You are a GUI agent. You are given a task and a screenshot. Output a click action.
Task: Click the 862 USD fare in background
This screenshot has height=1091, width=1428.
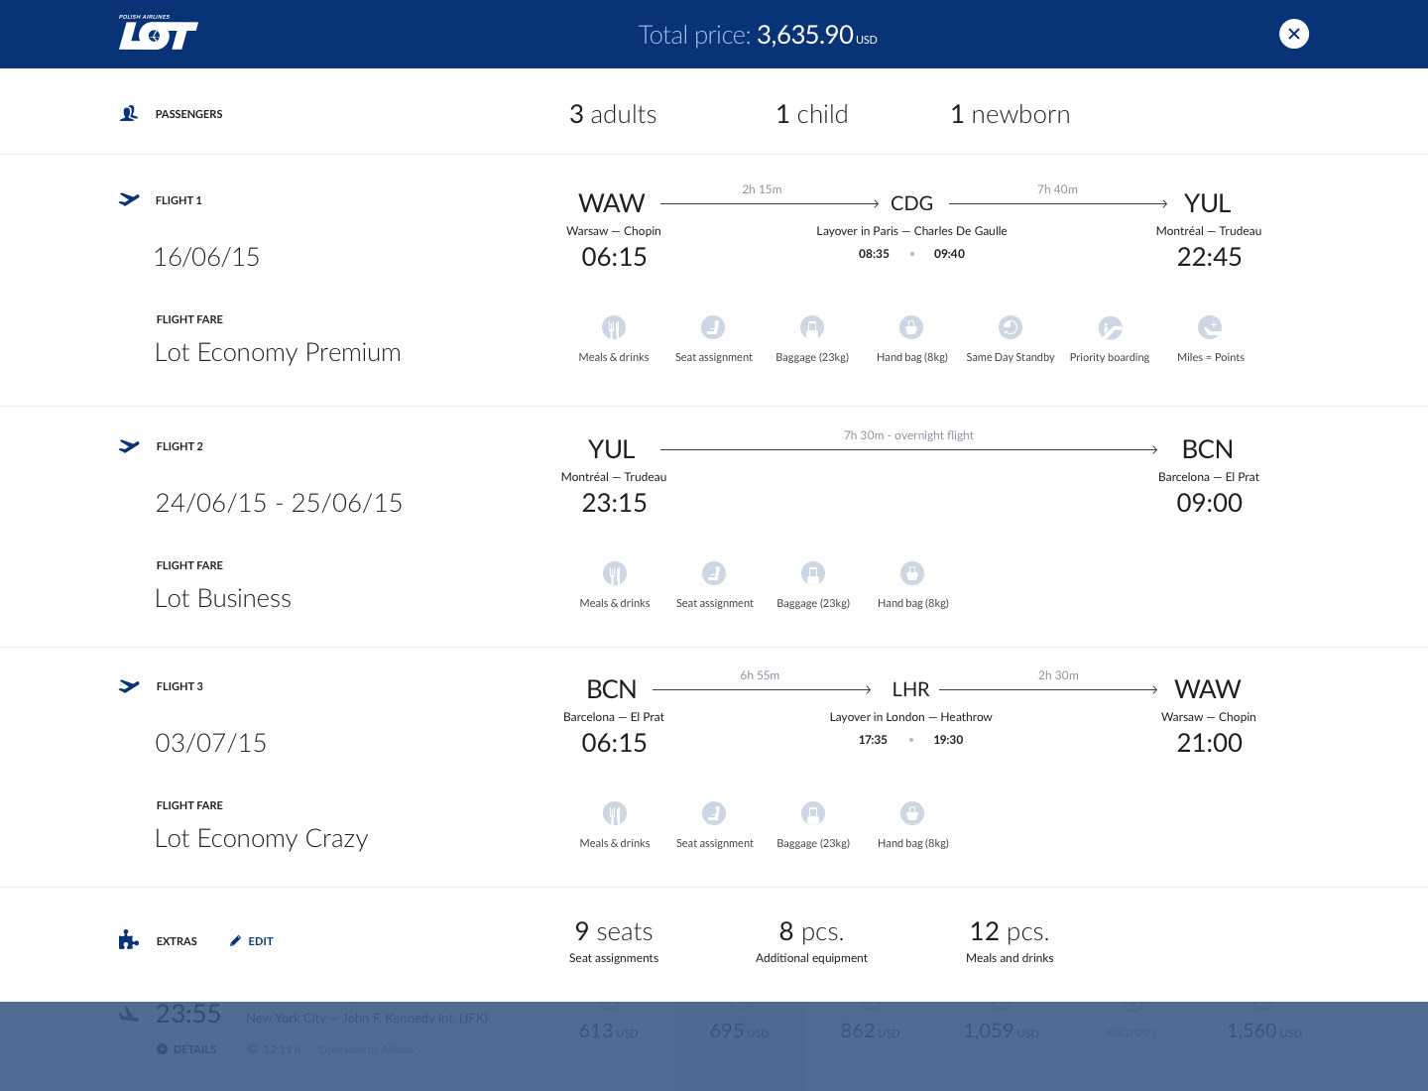pyautogui.click(x=870, y=1031)
